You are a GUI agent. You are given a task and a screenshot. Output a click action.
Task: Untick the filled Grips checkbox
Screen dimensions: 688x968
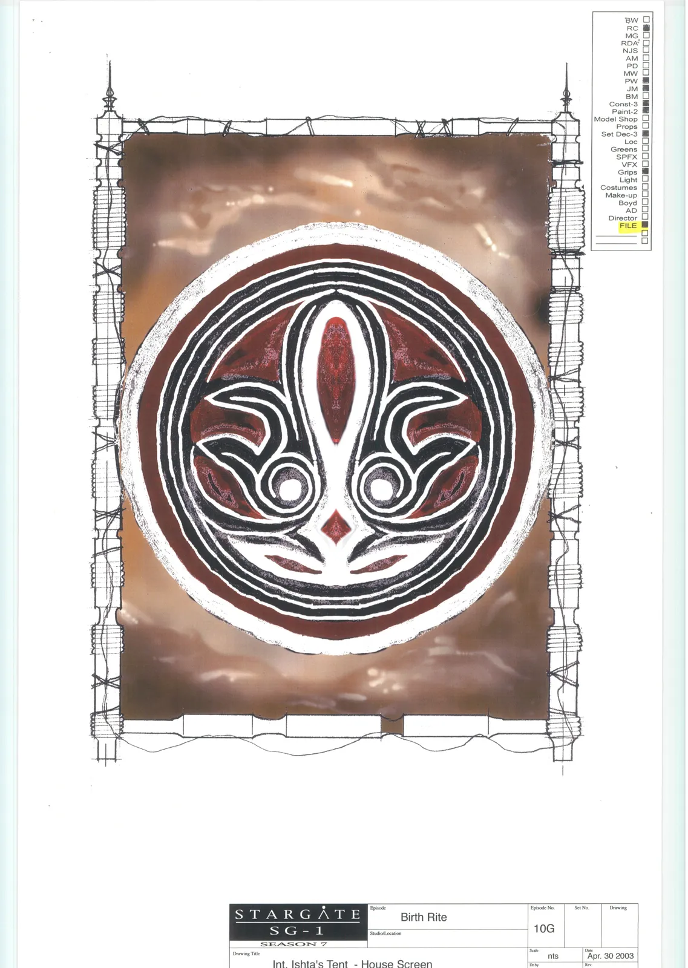tap(646, 172)
